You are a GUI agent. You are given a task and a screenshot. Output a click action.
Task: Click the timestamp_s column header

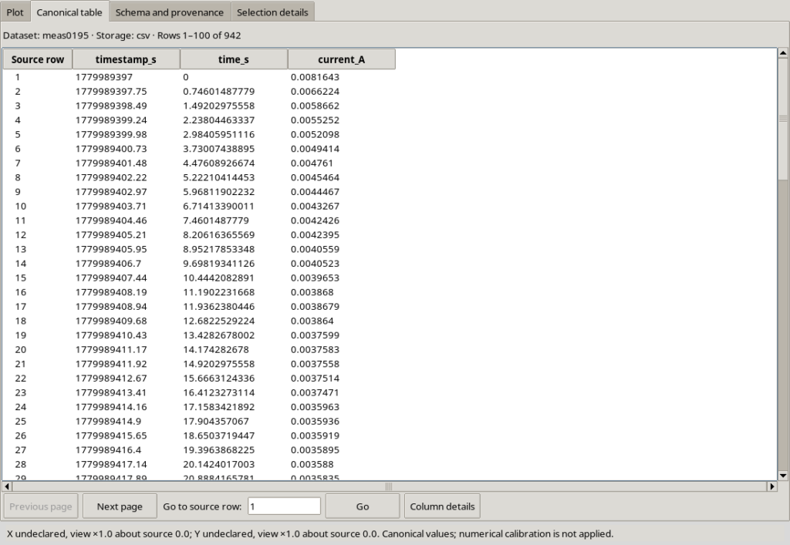pyautogui.click(x=126, y=59)
